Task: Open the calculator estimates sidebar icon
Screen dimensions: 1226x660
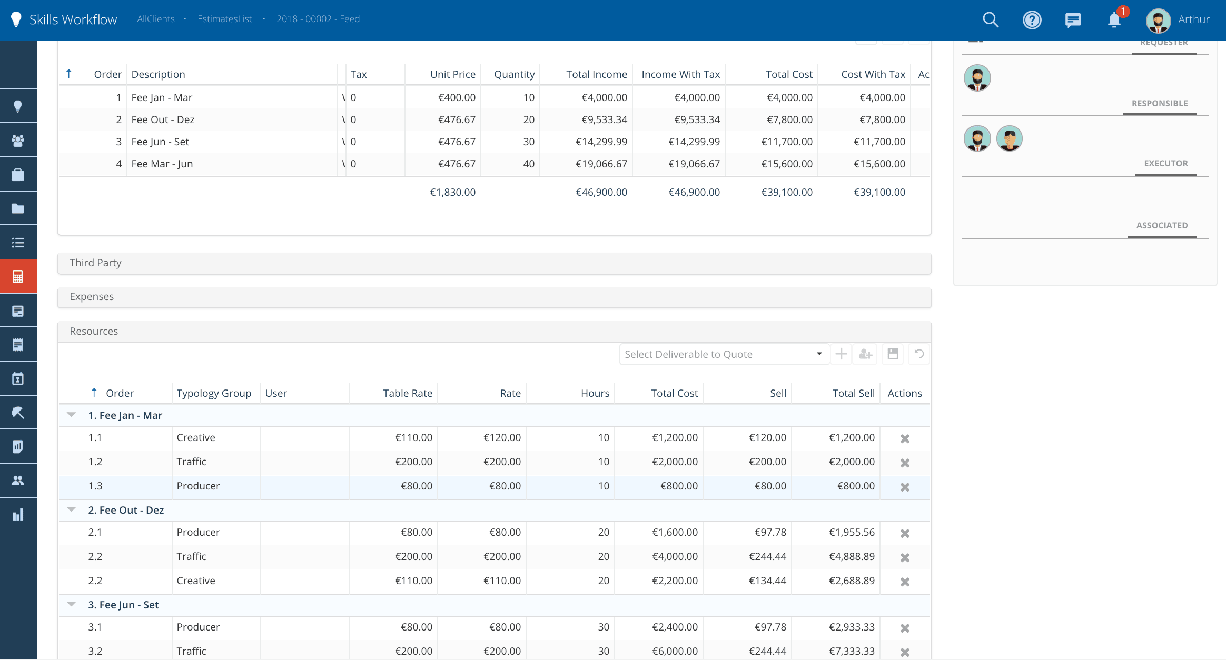Action: pos(18,276)
